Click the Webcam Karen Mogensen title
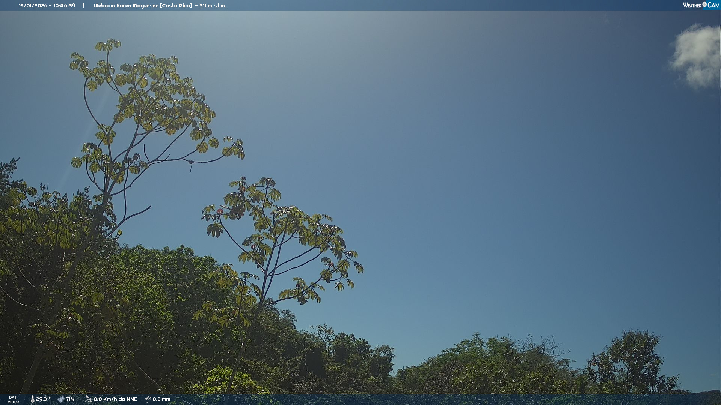 click(x=126, y=6)
